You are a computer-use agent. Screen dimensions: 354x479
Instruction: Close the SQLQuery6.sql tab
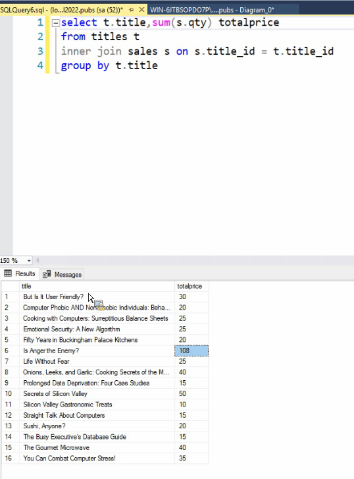click(x=141, y=10)
